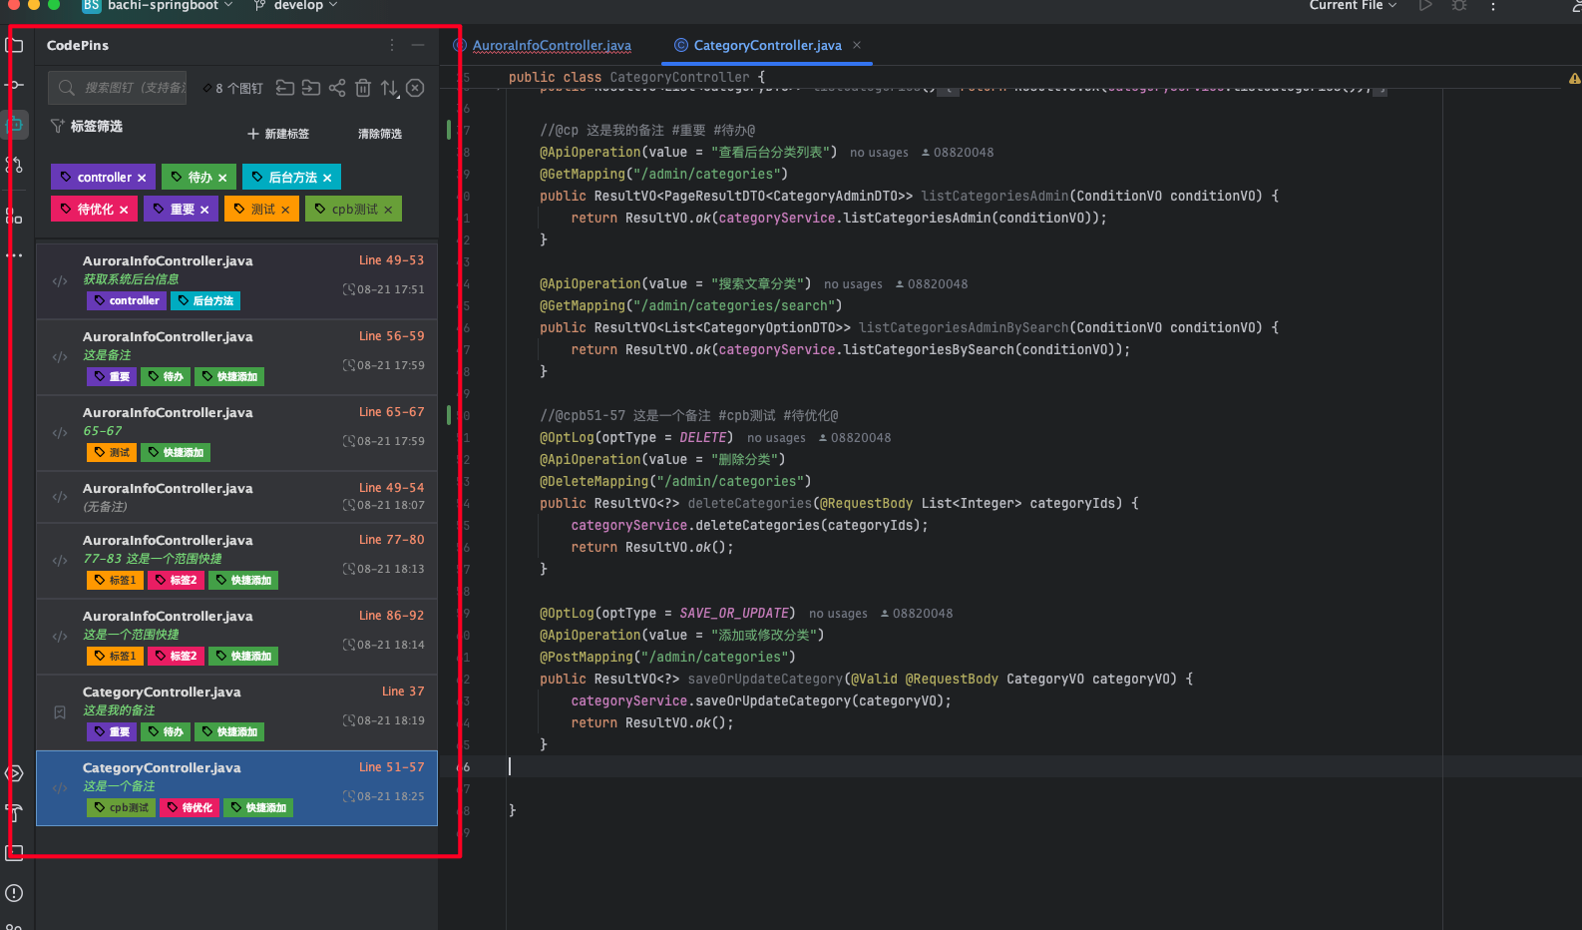Remove the 重要 filter tag
The width and height of the screenshot is (1582, 930).
coord(204,210)
